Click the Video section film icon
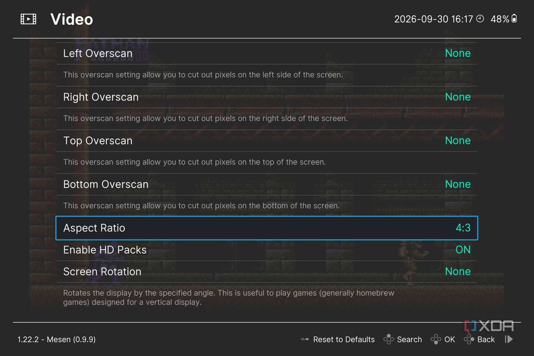The image size is (534, 356). 28,19
